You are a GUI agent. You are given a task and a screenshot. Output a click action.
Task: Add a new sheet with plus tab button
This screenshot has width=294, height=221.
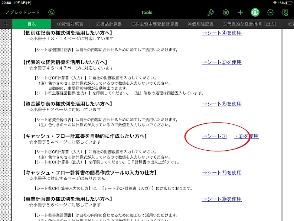6,24
